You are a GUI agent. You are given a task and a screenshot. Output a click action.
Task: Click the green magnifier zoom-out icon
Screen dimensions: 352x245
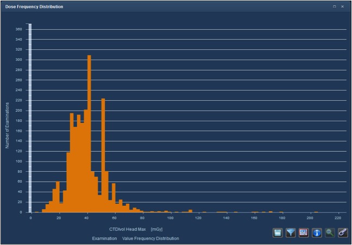[330, 233]
